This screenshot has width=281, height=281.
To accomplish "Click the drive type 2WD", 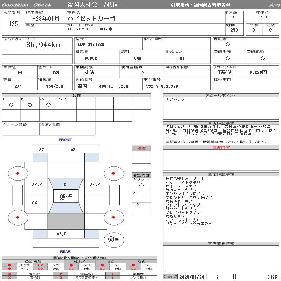I will tap(234, 30).
